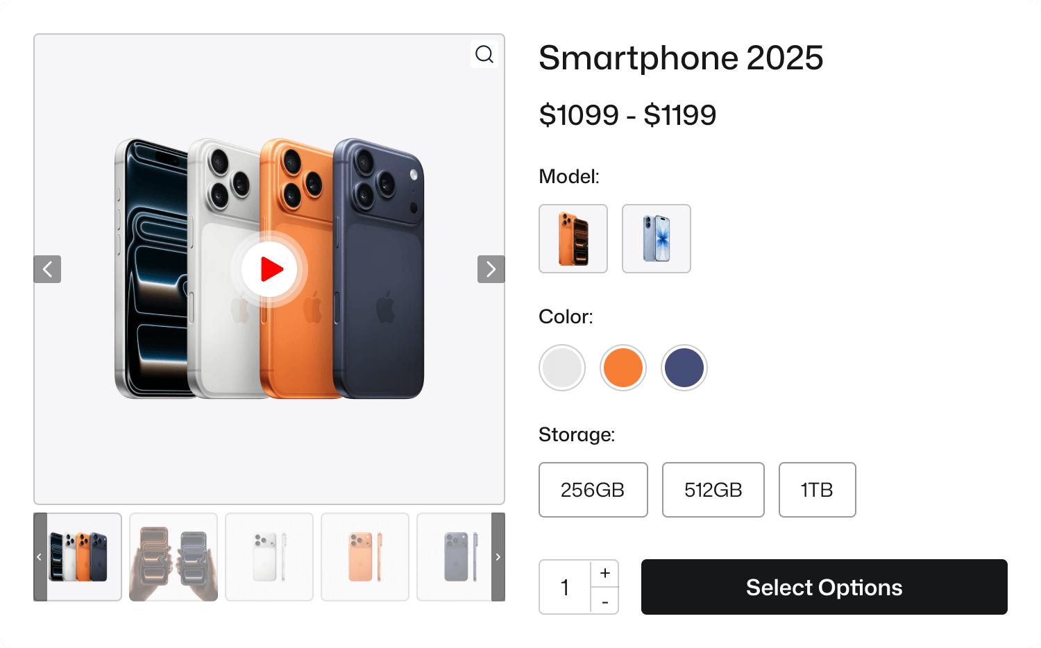The image size is (1041, 648).
Task: Click the previous image arrow
Action: [47, 269]
